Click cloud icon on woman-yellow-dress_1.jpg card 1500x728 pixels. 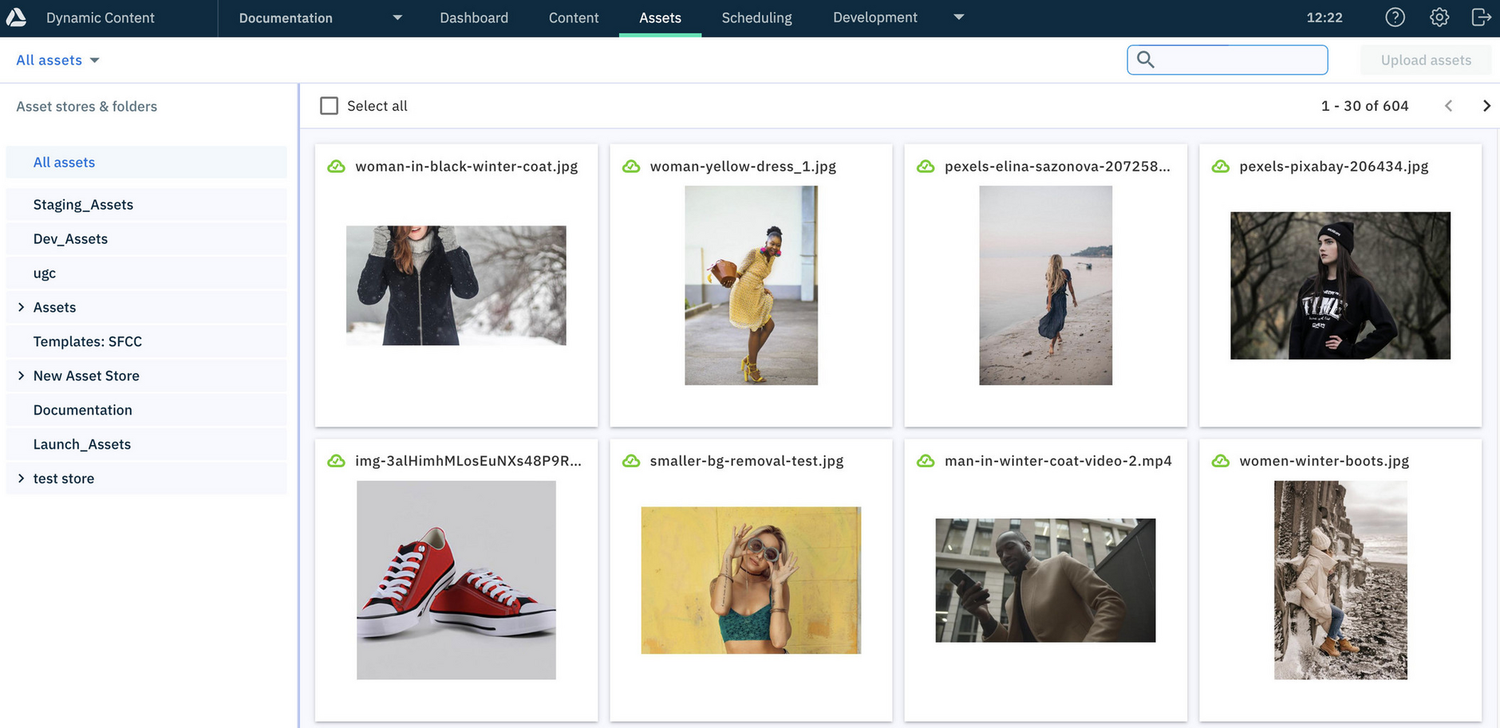coord(631,167)
